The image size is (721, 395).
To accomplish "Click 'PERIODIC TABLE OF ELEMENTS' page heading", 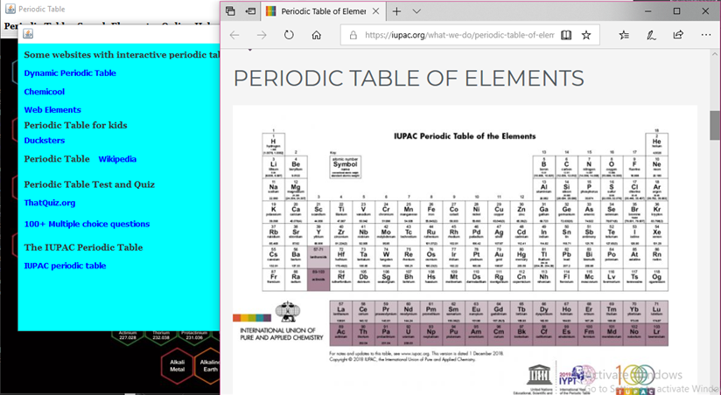I will (409, 78).
